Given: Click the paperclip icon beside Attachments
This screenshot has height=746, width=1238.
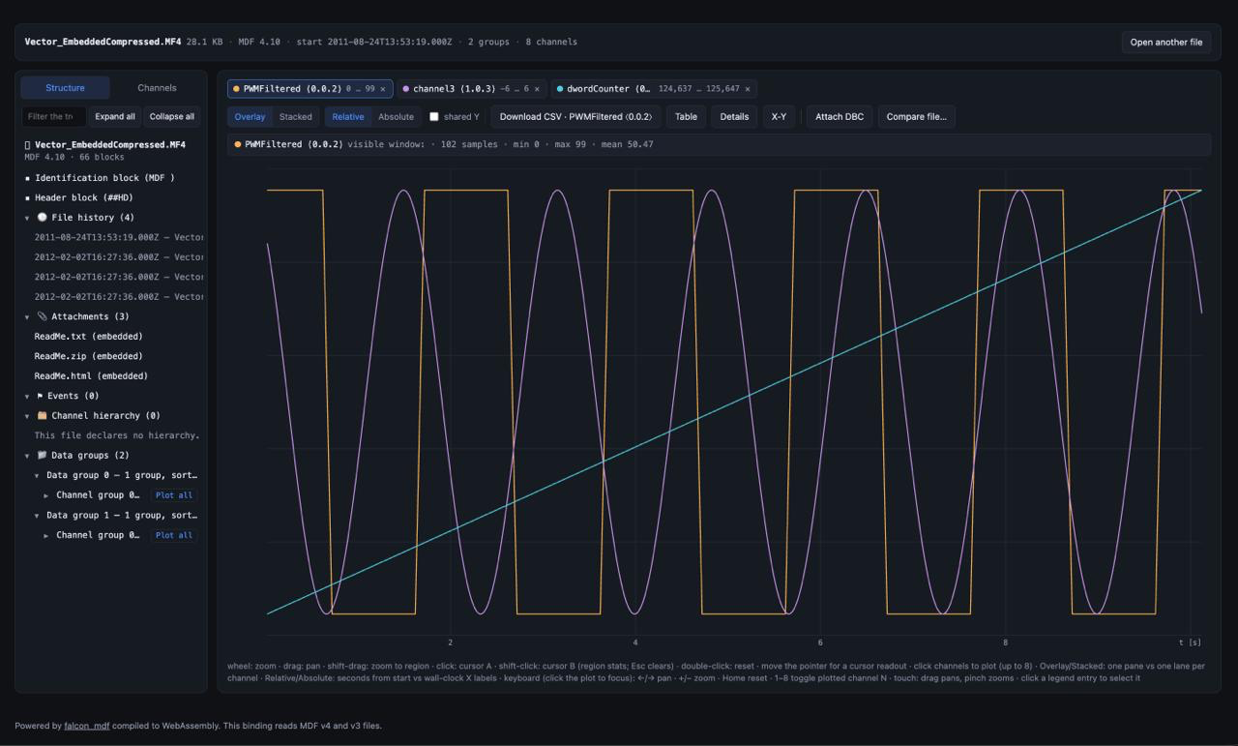Looking at the screenshot, I should (42, 316).
